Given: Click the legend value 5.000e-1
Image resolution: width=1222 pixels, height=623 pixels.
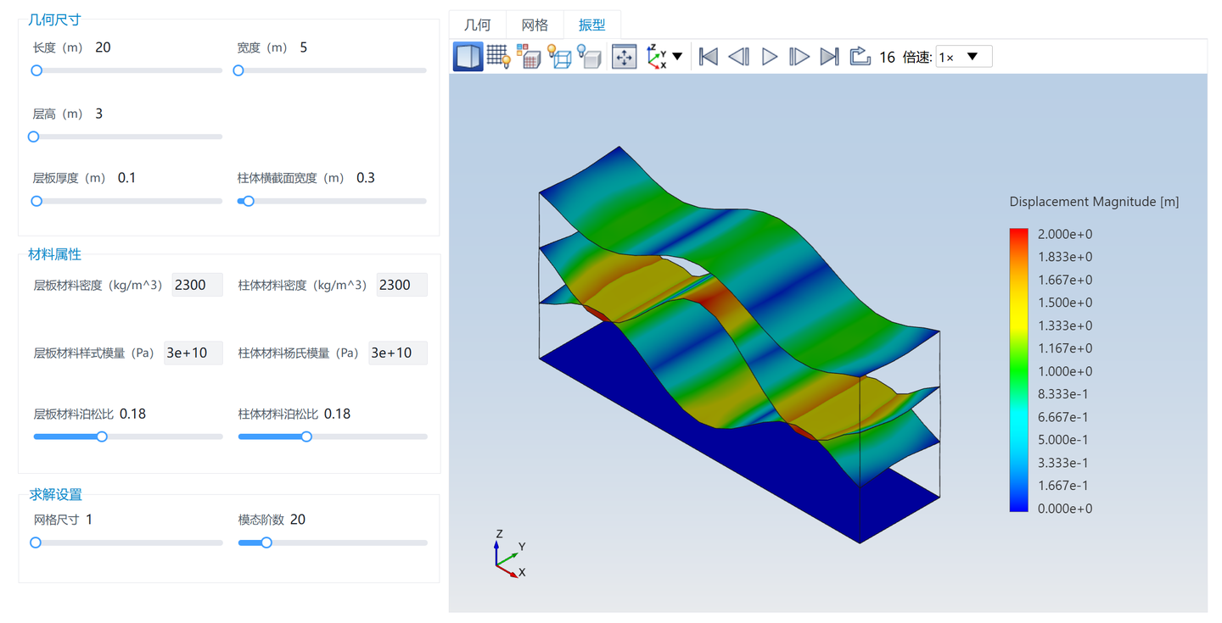Looking at the screenshot, I should (1065, 440).
